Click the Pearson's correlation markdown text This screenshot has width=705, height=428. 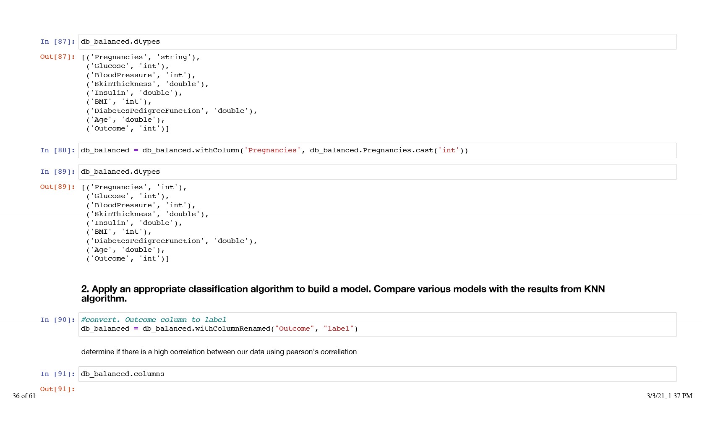(x=219, y=352)
